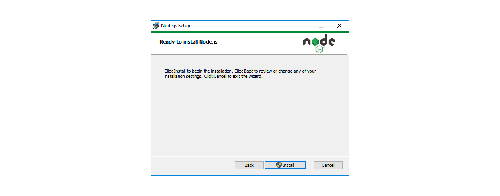500x196 pixels.
Task: Click the installation instructions paragraph
Action: (240, 74)
